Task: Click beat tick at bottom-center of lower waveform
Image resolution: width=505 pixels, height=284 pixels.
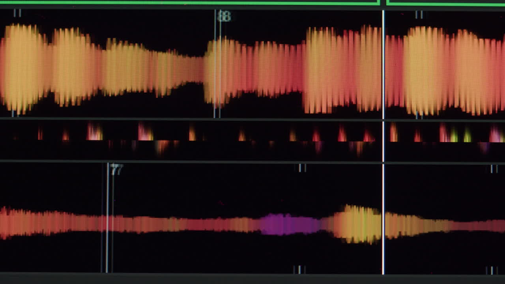Action: [299, 269]
